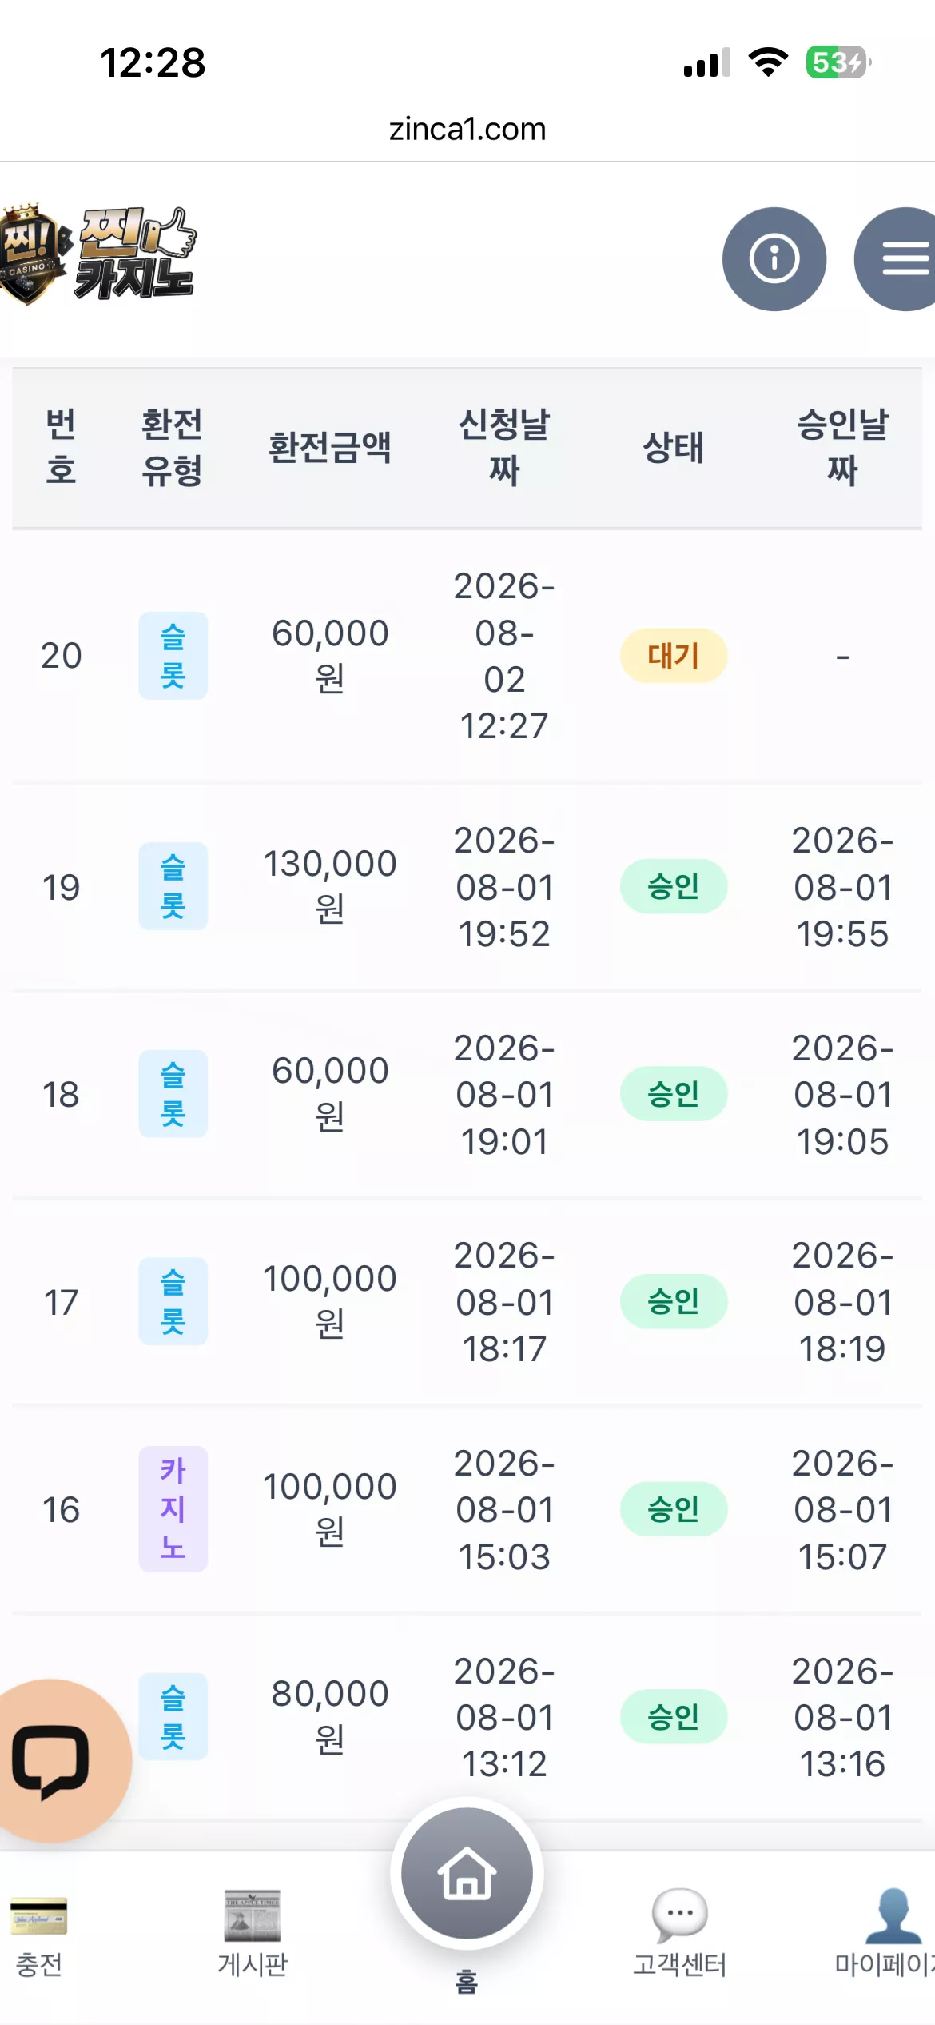This screenshot has width=935, height=2025.
Task: Tap the zinca1.com address bar
Action: coord(467,129)
